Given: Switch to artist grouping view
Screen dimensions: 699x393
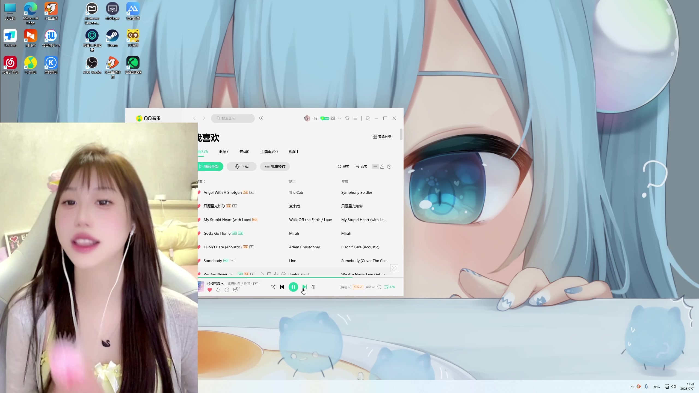Looking at the screenshot, I should [382, 166].
